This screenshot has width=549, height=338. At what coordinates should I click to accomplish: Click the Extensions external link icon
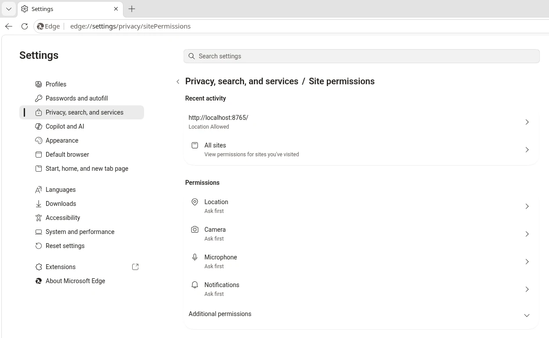click(135, 267)
